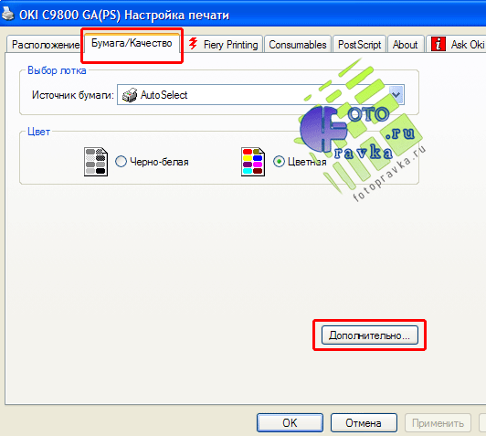Switch to the Бумага/Качество tab
This screenshot has width=486, height=436.
pos(132,43)
